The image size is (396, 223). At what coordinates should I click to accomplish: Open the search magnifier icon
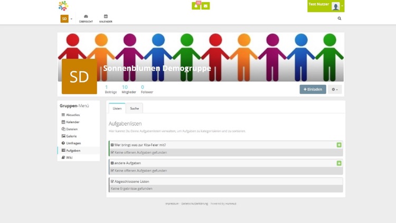(x=340, y=18)
